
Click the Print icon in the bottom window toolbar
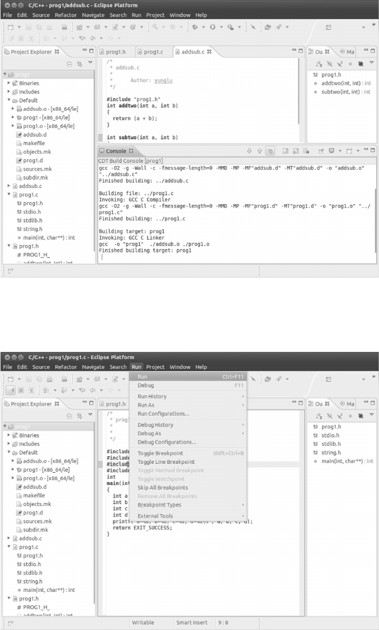coord(50,379)
